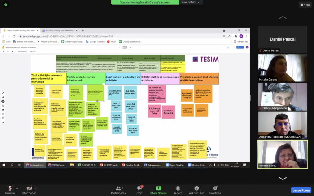Select the Jamboard Eraser tool

pos(3,97)
